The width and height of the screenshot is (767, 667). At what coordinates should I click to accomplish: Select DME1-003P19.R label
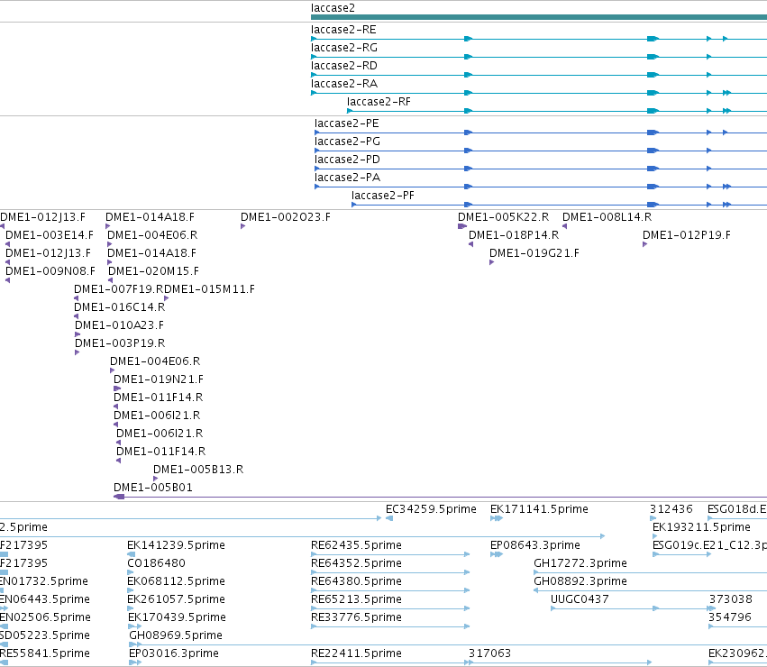pyautogui.click(x=120, y=343)
